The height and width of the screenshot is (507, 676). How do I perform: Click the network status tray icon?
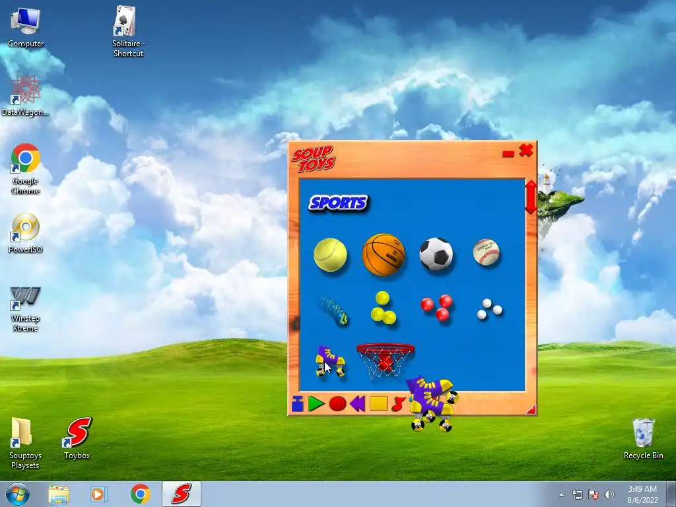577,494
